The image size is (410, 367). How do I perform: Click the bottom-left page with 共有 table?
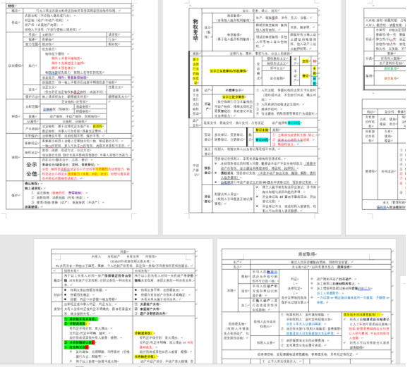tap(123, 301)
